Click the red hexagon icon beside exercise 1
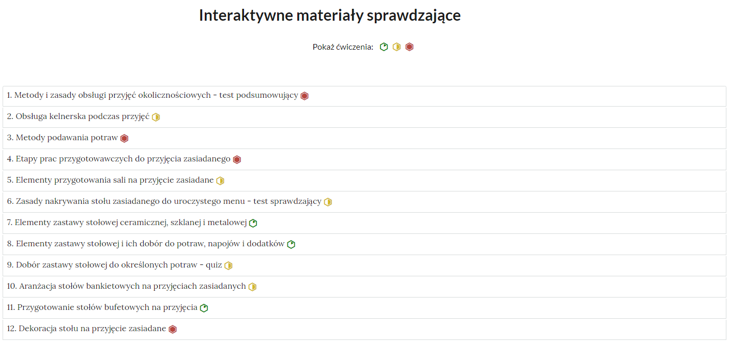 coord(305,95)
